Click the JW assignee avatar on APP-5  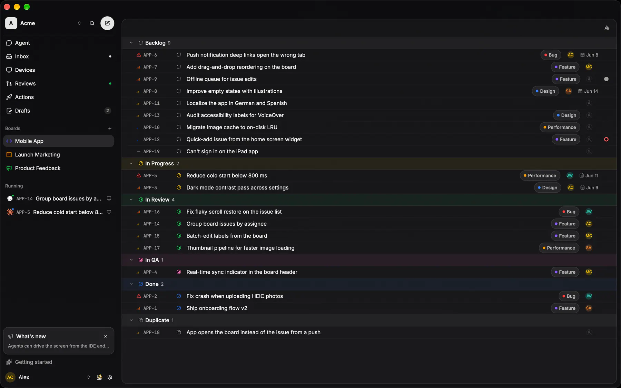(570, 175)
